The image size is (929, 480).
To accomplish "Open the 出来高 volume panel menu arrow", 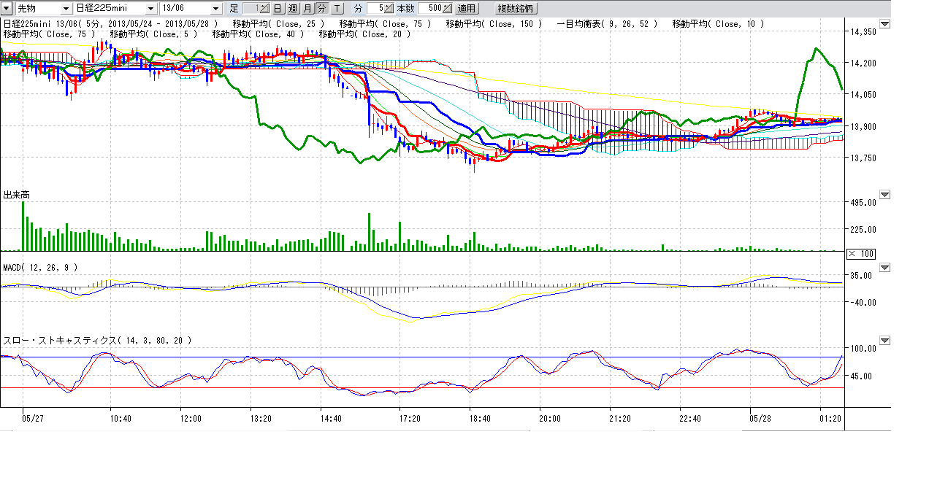I will [885, 195].
